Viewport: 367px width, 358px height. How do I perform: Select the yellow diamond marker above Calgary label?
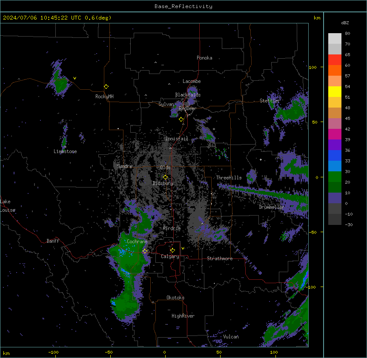tap(172, 250)
